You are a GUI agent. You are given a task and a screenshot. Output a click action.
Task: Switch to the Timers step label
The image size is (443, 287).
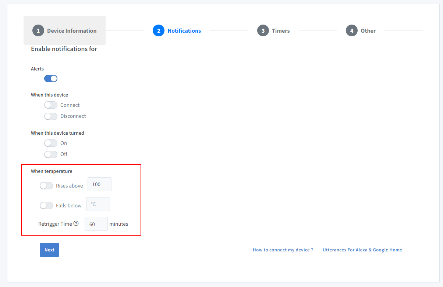(281, 31)
